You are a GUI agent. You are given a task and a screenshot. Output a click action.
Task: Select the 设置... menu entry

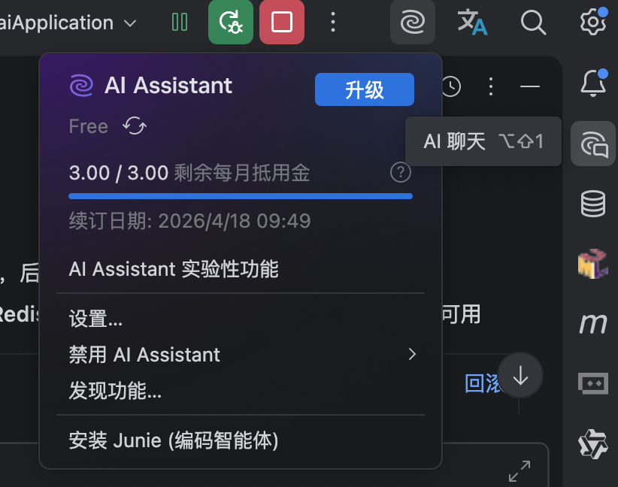point(95,319)
